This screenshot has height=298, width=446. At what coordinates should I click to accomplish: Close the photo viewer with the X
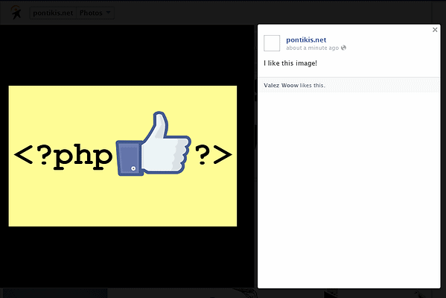click(435, 30)
